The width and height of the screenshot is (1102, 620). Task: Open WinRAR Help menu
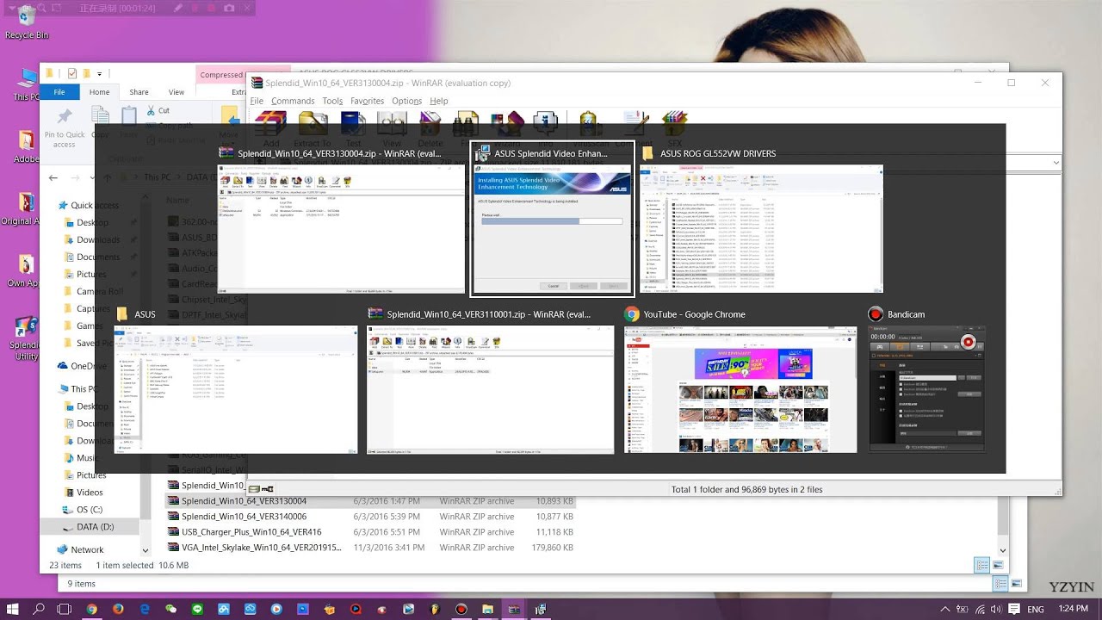pyautogui.click(x=439, y=101)
